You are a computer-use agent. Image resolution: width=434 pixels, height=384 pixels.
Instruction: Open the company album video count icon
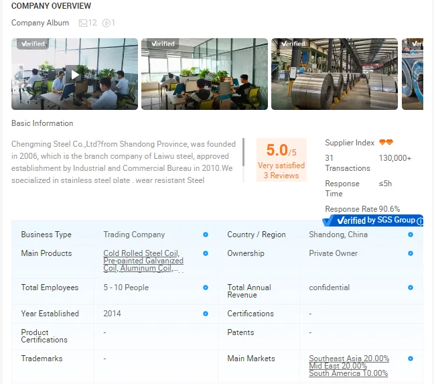[x=106, y=23]
